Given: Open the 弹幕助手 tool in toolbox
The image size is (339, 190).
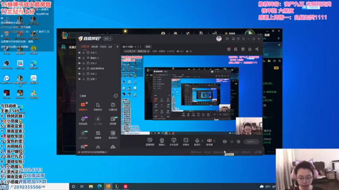Looking at the screenshot, I should [x=83, y=106].
